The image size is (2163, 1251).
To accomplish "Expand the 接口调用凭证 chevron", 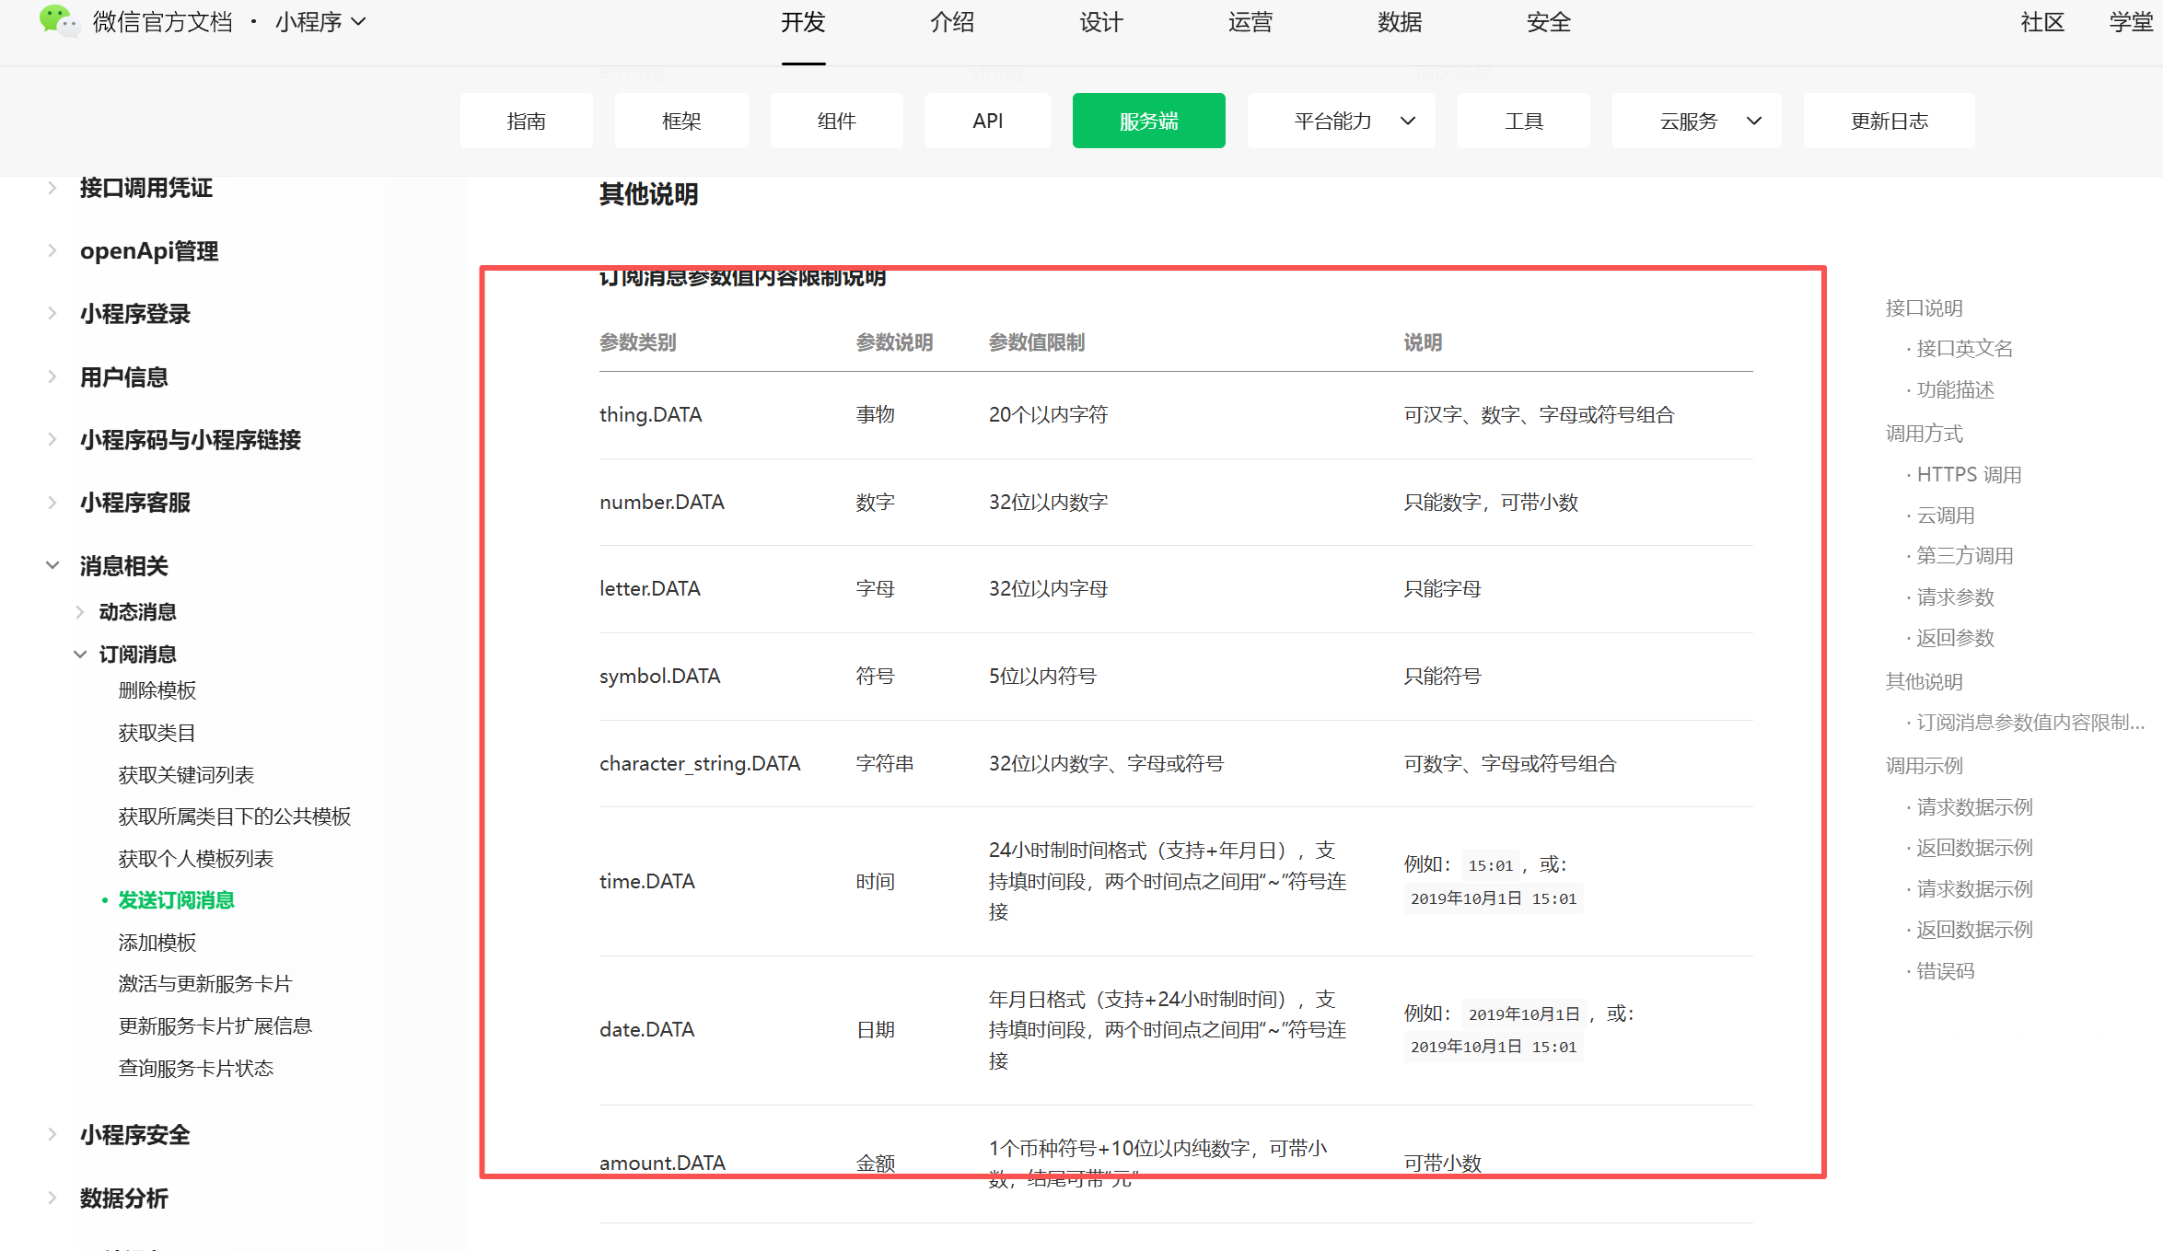I will [52, 188].
